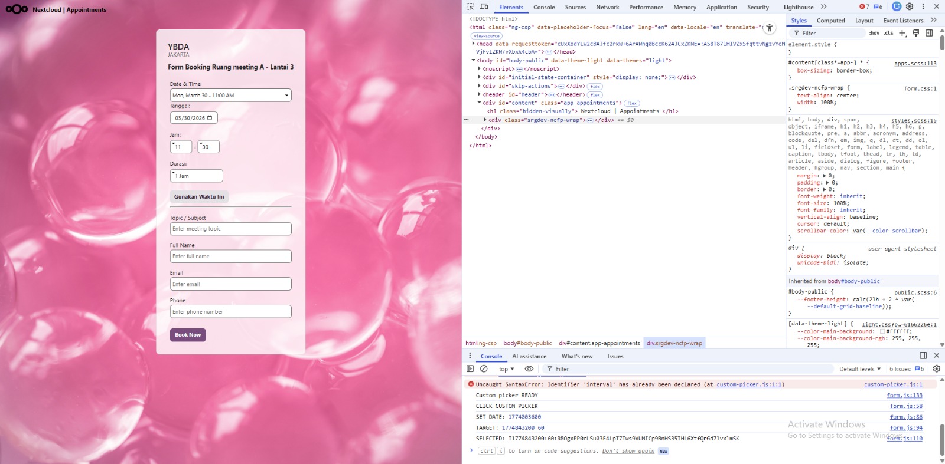Viewport: 945px width, 464px height.
Task: Click the Full Name input field
Action: [230, 256]
